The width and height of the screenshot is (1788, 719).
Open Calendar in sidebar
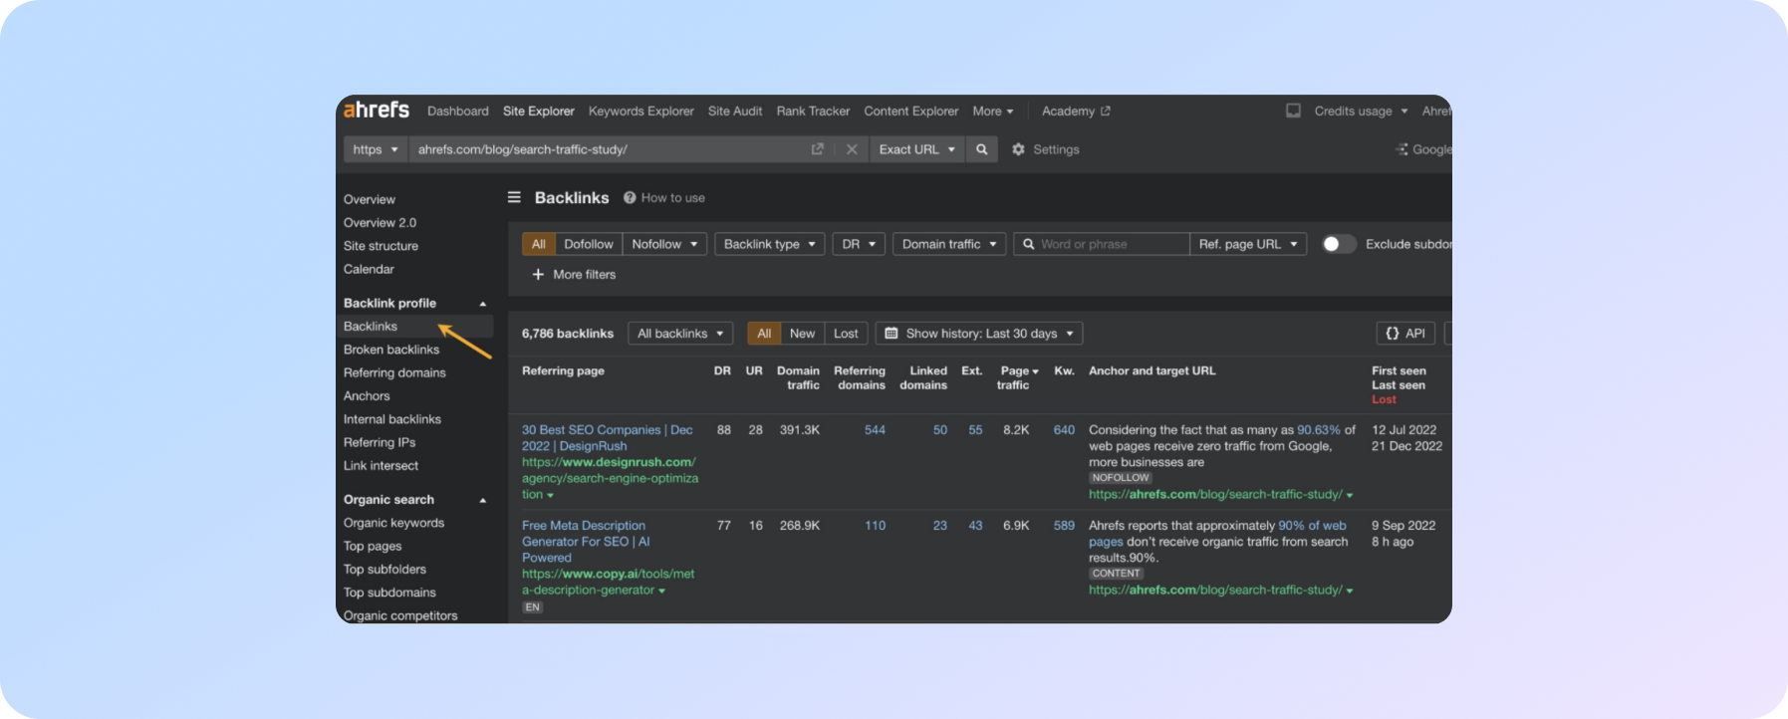(369, 269)
